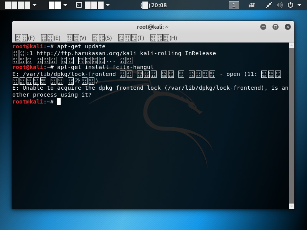Click text 'apt-get update' in terminal
Viewport: 307px width, 230px height.
pyautogui.click(x=81, y=46)
